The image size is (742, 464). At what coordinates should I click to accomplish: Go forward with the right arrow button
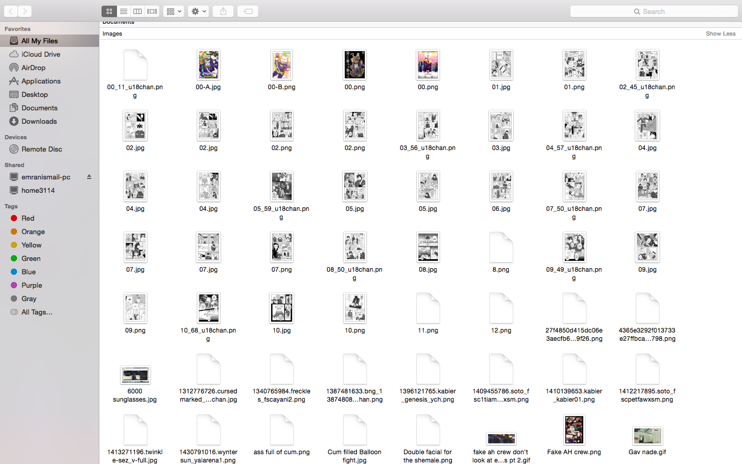coord(25,11)
